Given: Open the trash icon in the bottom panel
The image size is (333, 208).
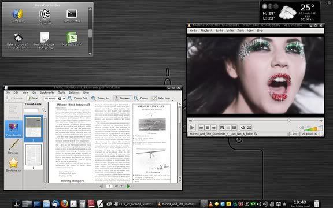Looking at the screenshot, I should click(316, 204).
